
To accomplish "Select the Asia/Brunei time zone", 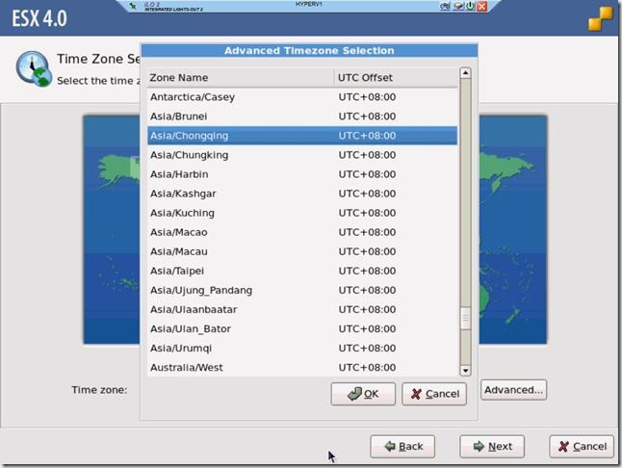I will click(302, 117).
